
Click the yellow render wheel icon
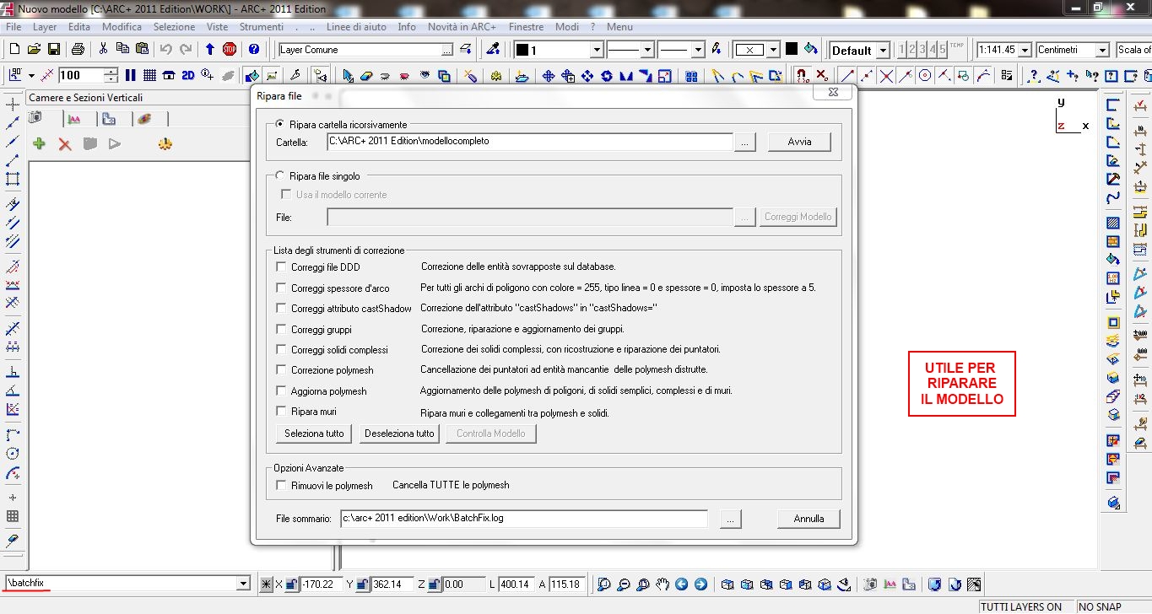(x=165, y=144)
